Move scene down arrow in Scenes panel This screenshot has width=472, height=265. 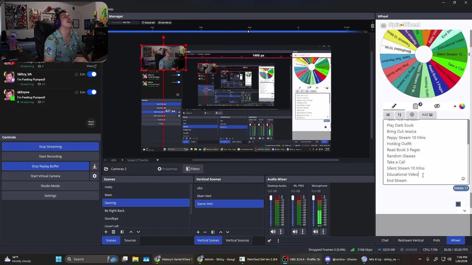click(x=138, y=232)
